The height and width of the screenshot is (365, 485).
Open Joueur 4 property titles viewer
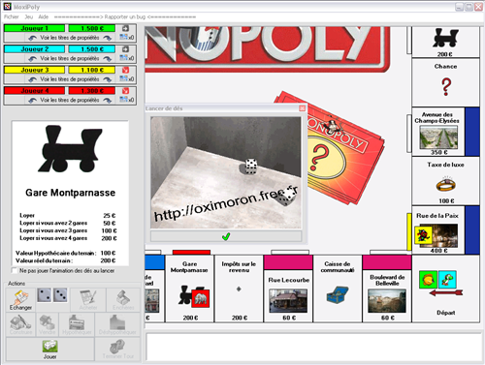(x=70, y=101)
